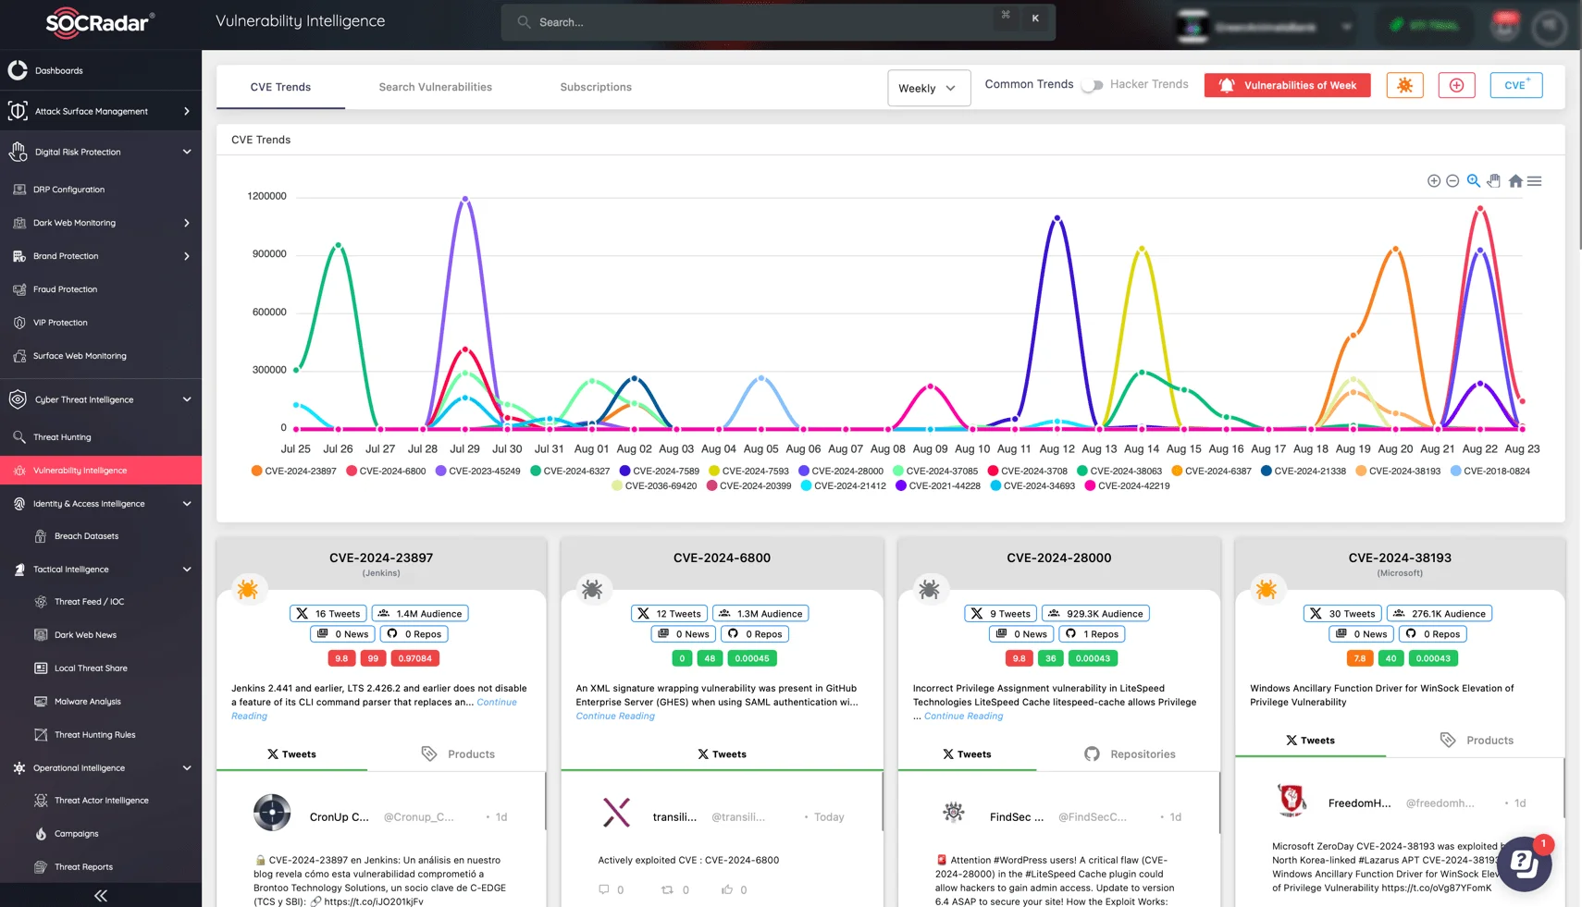The height and width of the screenshot is (907, 1582).
Task: Toggle CVE-2024-7593 legend series
Action: point(749,472)
